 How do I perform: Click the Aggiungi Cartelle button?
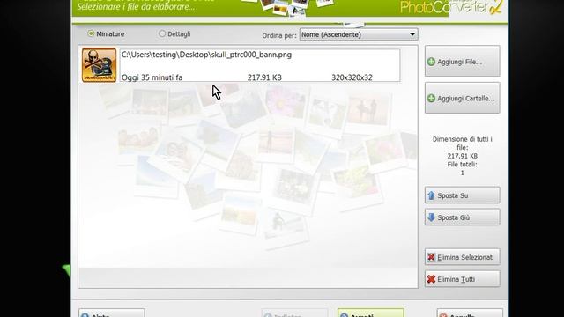(x=462, y=98)
